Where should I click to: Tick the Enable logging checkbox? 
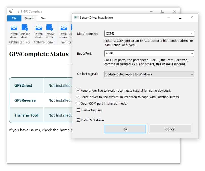tap(78, 110)
